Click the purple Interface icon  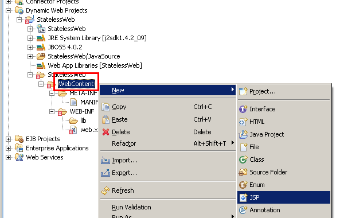243,109
